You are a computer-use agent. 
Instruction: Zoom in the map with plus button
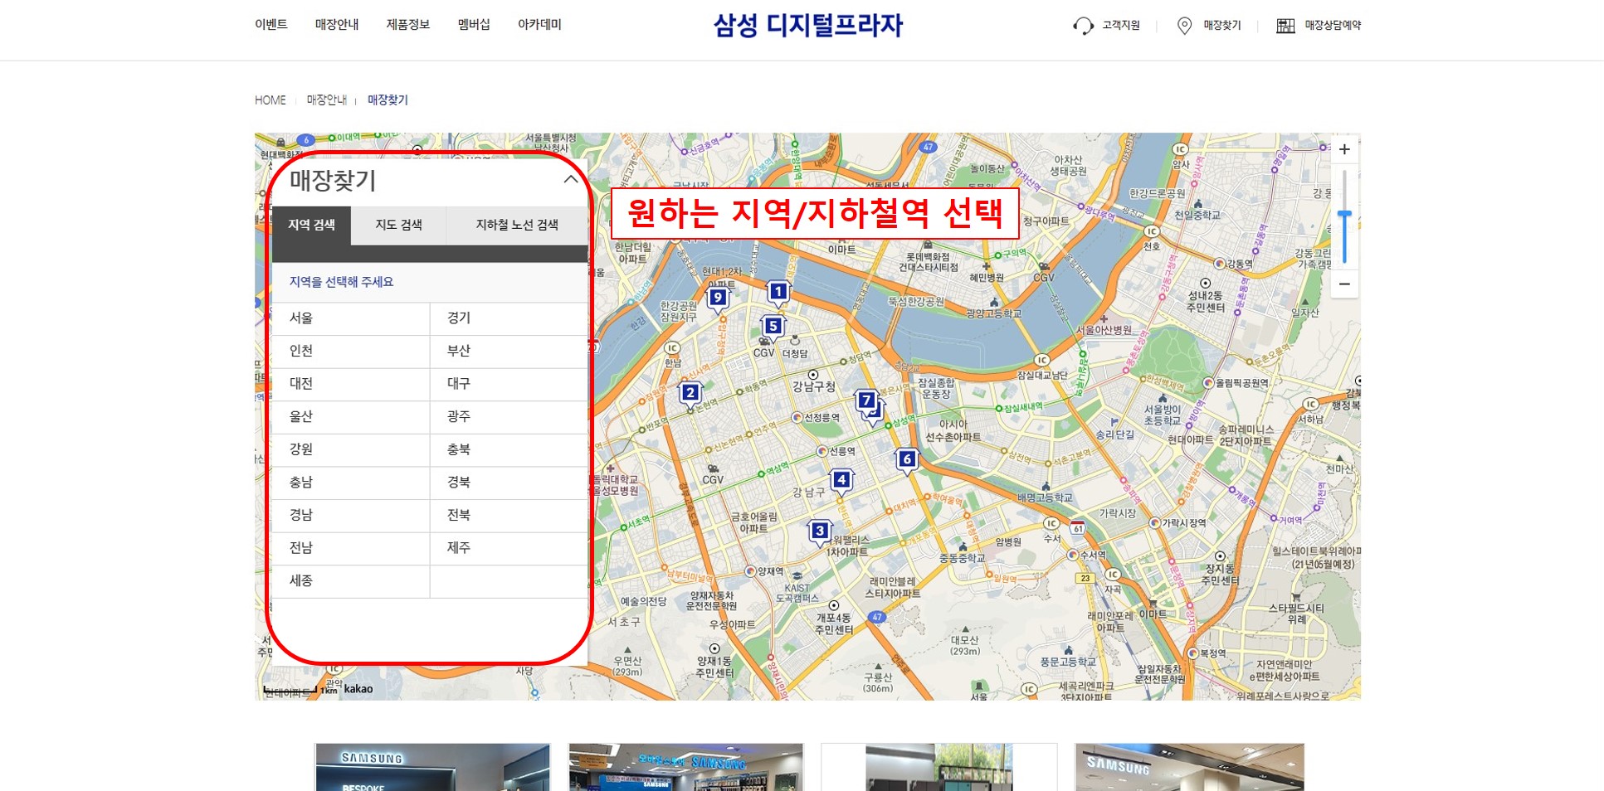coord(1344,150)
